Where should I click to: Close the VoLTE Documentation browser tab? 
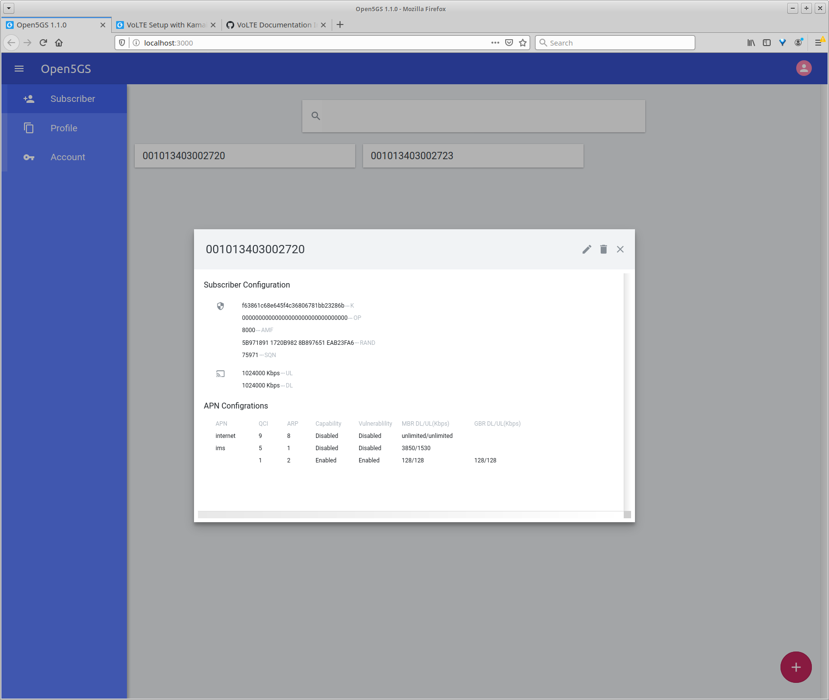(x=323, y=25)
